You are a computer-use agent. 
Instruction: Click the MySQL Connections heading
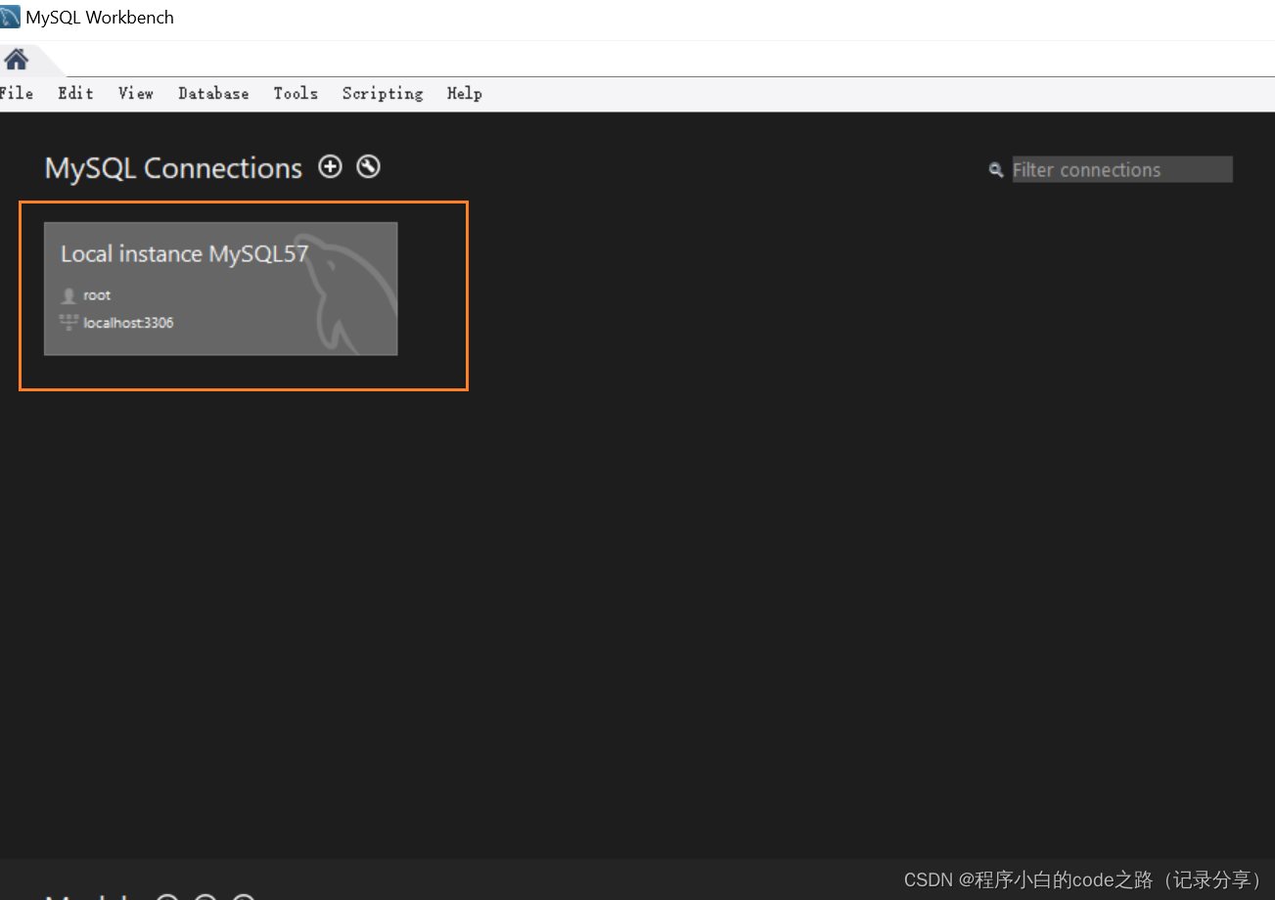click(174, 168)
